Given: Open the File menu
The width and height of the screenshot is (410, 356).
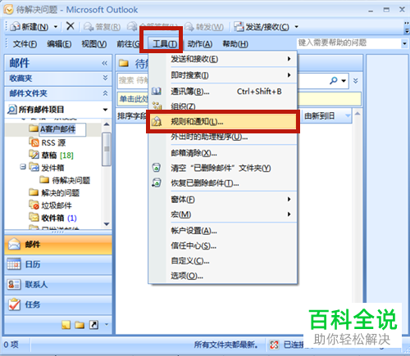Looking at the screenshot, I should coord(25,43).
